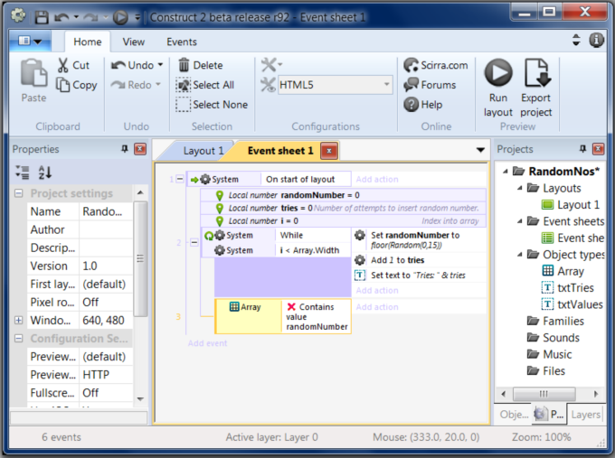Collapse the RandomNos project tree node
Viewport: 615px width, 458px height.
pyautogui.click(x=506, y=172)
